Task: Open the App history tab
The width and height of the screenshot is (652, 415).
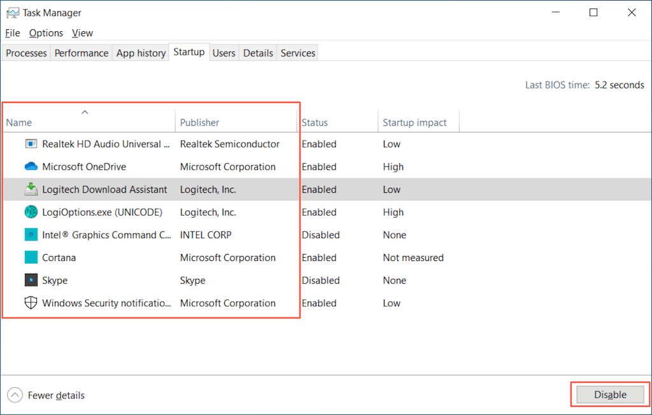Action: point(141,53)
